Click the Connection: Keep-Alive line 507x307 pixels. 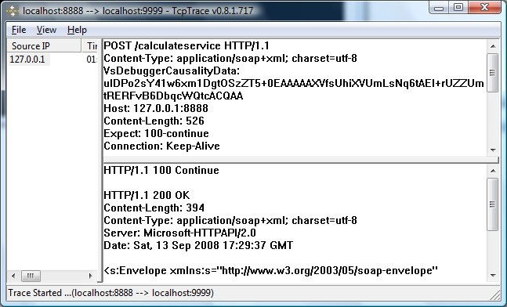(161, 146)
